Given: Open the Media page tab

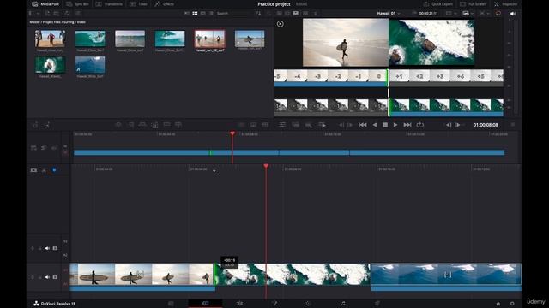Looking at the screenshot, I should tap(171, 304).
